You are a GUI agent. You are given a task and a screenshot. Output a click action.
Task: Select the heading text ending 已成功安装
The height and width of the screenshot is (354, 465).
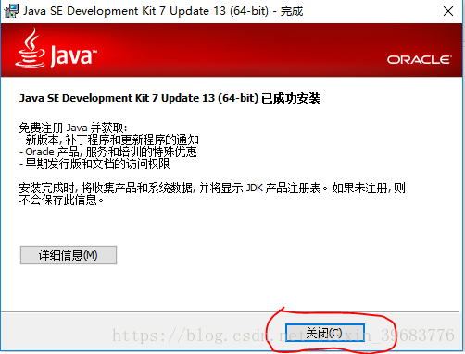170,98
